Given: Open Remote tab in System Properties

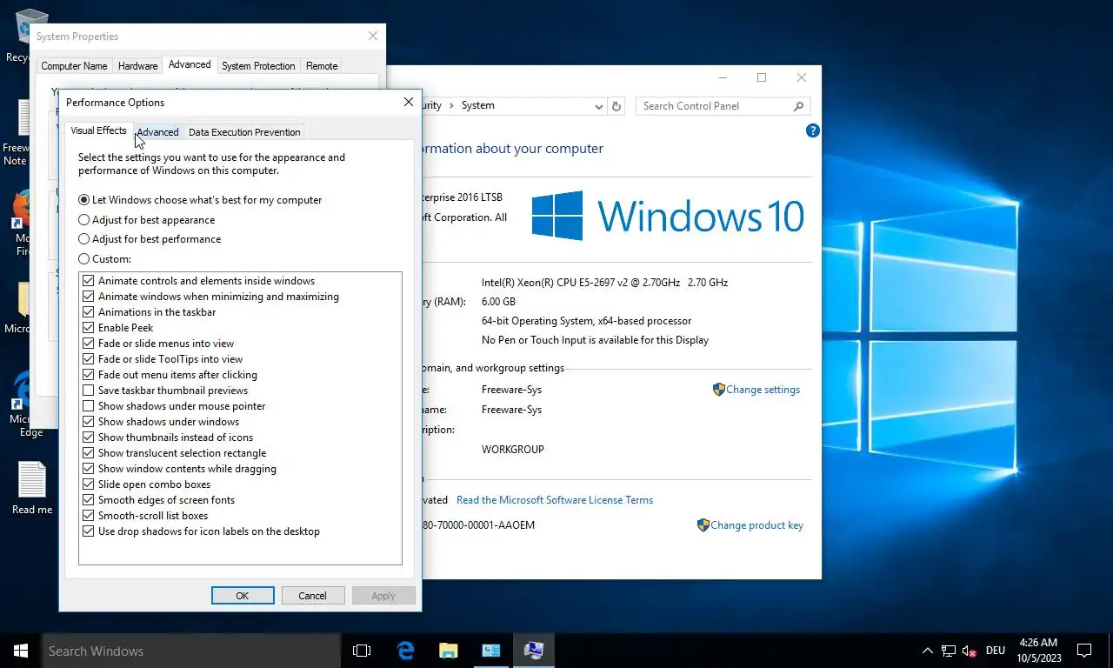Looking at the screenshot, I should 322,66.
